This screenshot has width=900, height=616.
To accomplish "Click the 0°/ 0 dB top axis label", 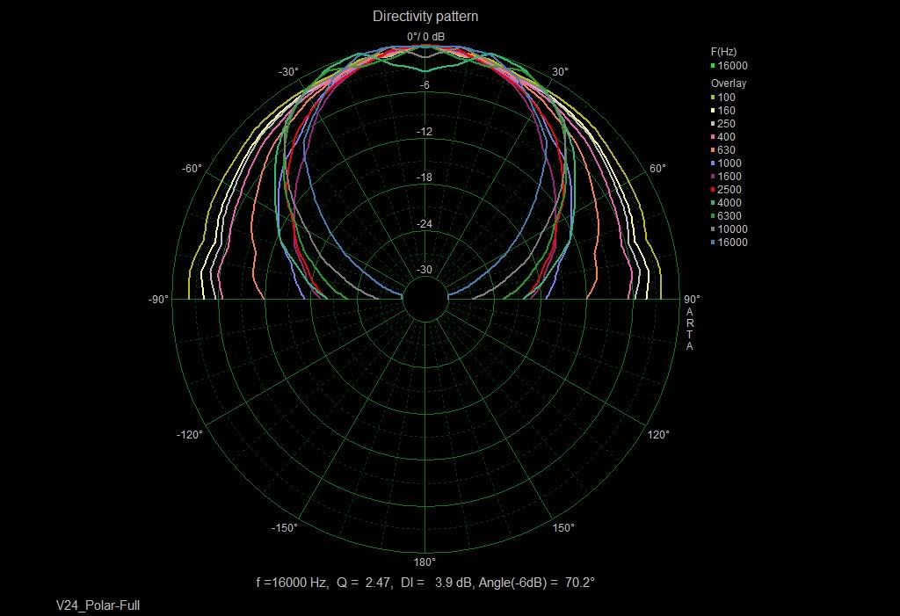I will click(x=425, y=36).
